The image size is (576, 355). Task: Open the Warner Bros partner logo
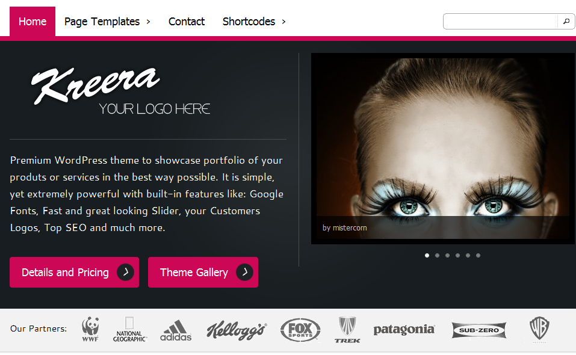point(539,329)
